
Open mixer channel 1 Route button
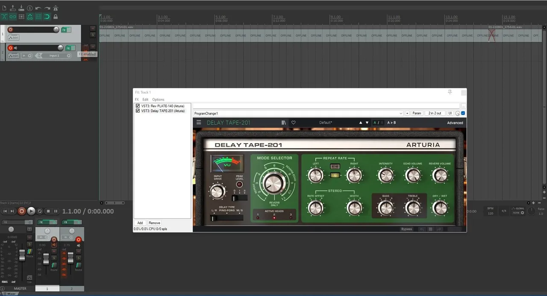[x=54, y=267]
